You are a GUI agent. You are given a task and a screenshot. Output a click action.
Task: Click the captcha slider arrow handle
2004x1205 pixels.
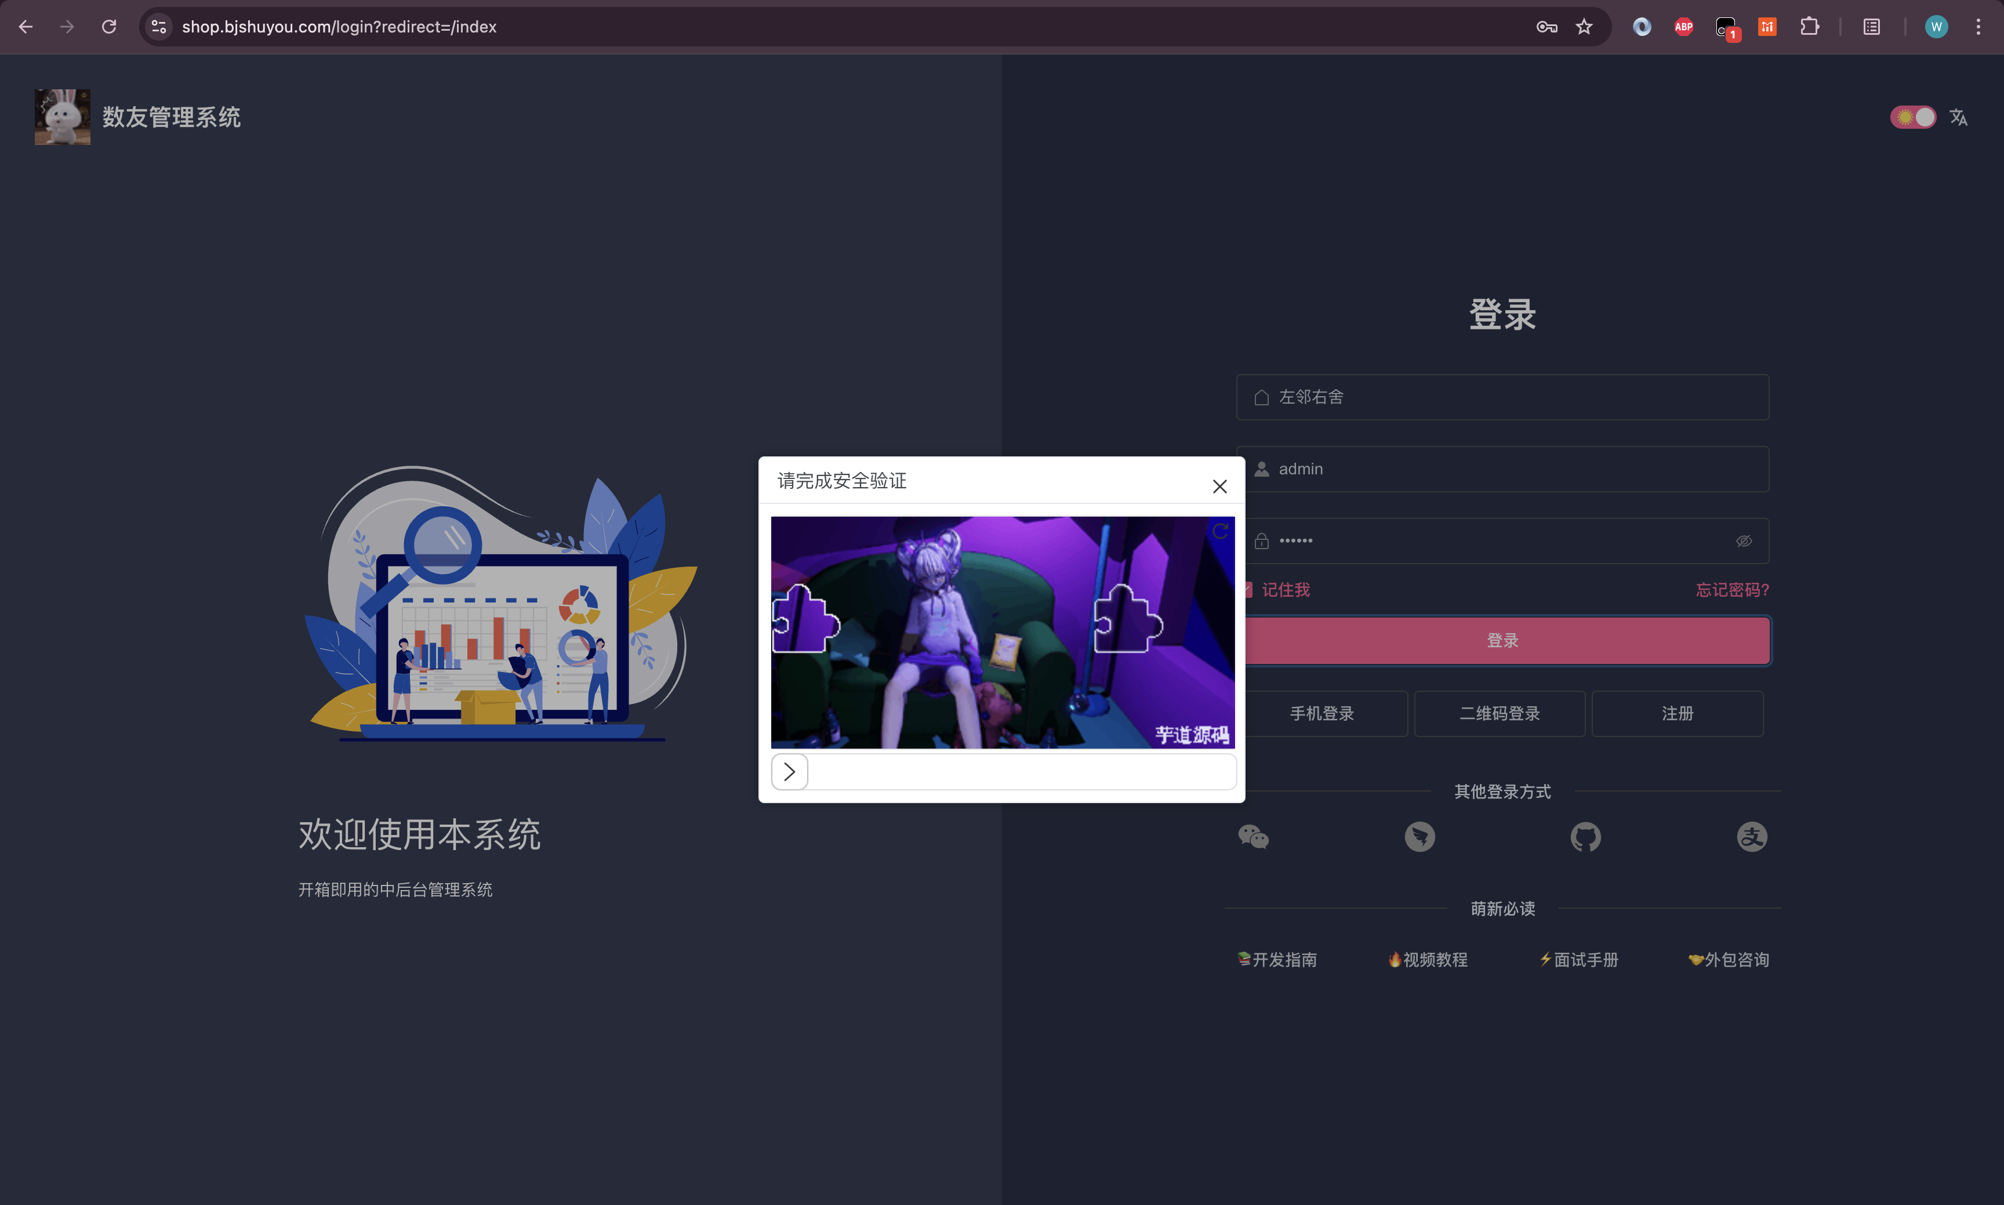point(789,771)
